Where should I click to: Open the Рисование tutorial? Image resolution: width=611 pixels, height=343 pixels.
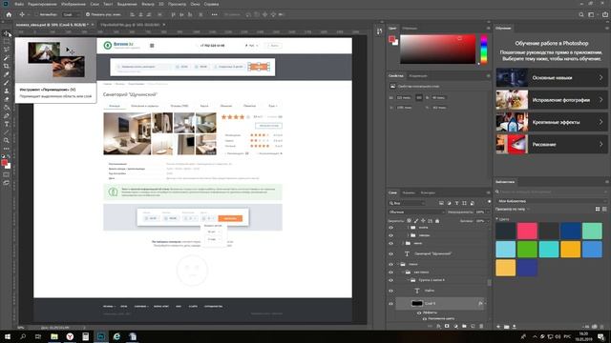click(x=552, y=144)
